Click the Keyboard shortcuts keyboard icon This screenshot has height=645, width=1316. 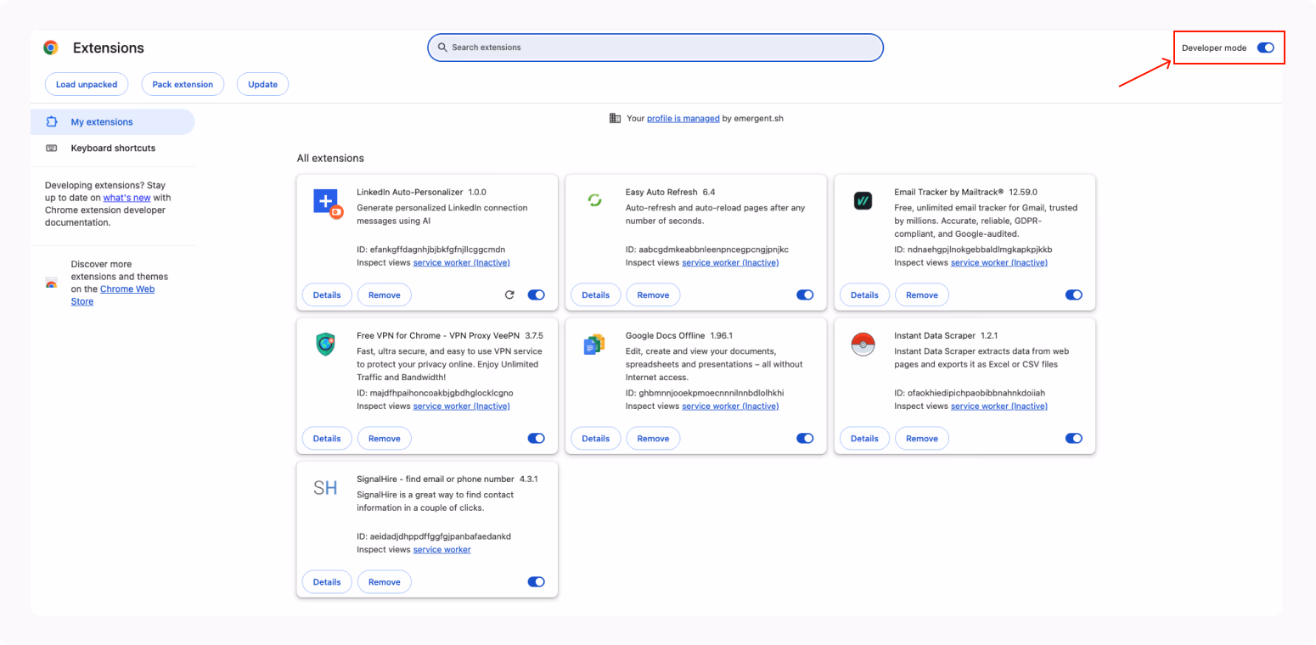coord(52,148)
